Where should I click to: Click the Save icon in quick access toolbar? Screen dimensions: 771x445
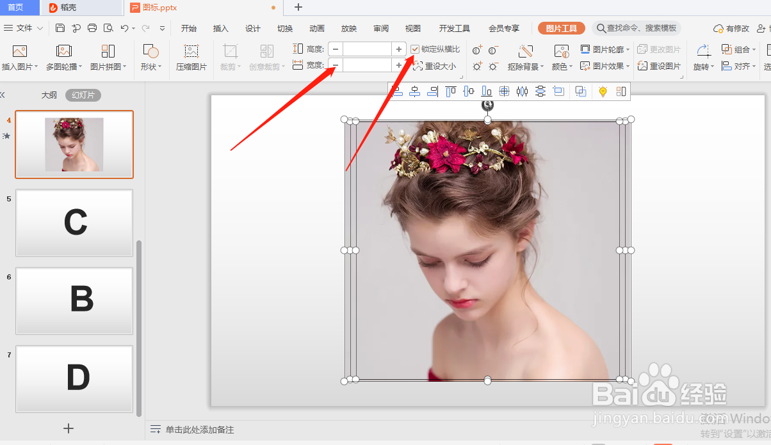[x=60, y=28]
